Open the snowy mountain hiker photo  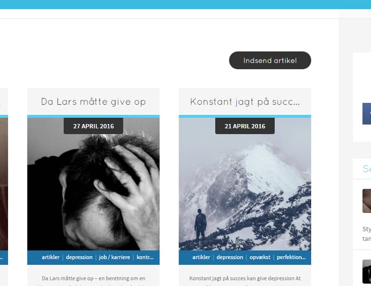point(245,184)
